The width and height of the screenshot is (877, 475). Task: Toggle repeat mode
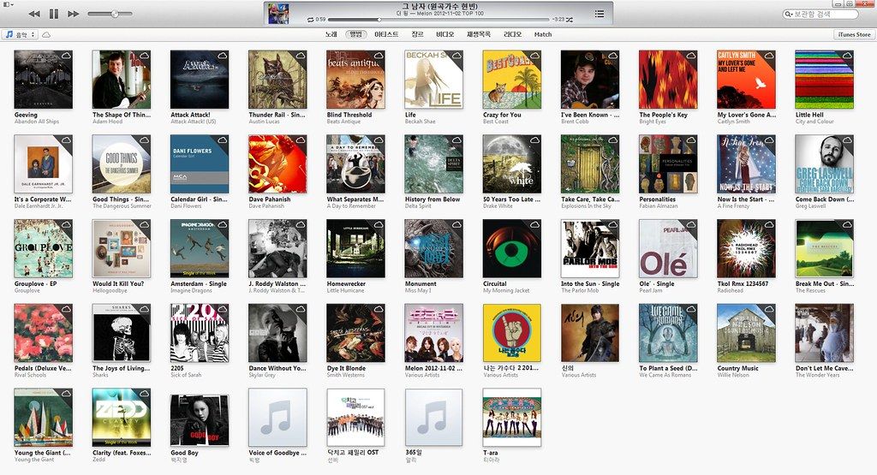click(310, 20)
